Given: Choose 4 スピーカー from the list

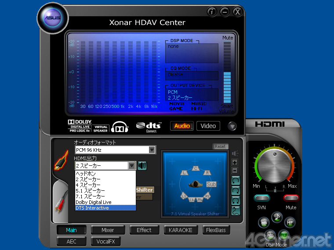Looking at the screenshot, I should (x=105, y=185).
